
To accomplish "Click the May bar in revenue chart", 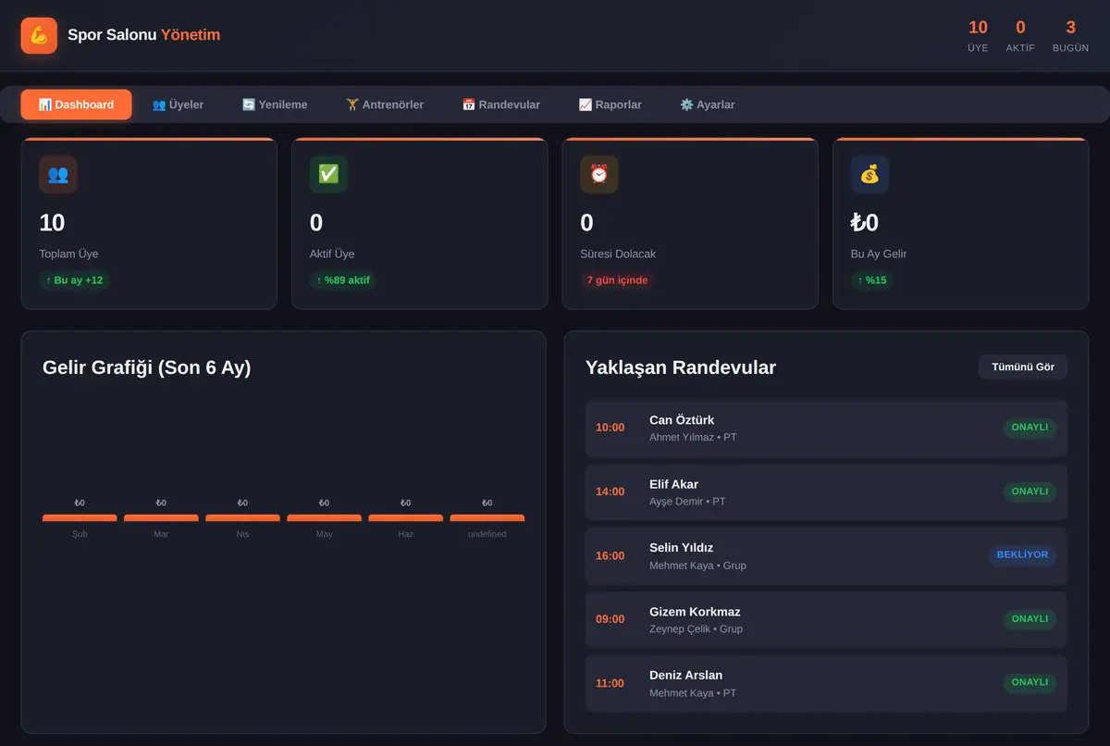I will [x=324, y=518].
